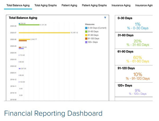Click the 2020-08 green bar labeled 4,131.30

click(29, 25)
